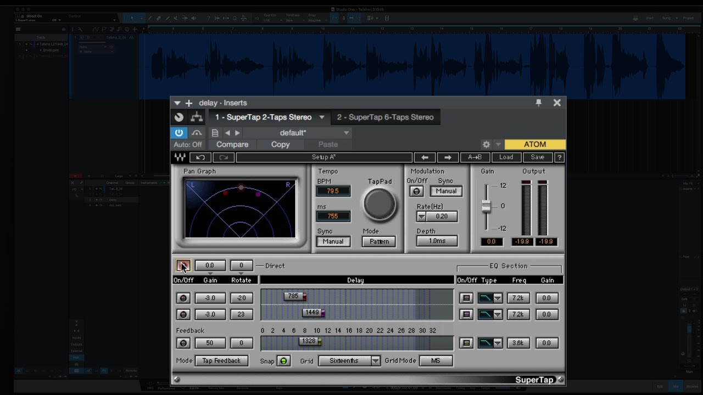Switch to SuperTap 6-Taps Stereo tab
This screenshot has width=703, height=395.
pos(385,117)
